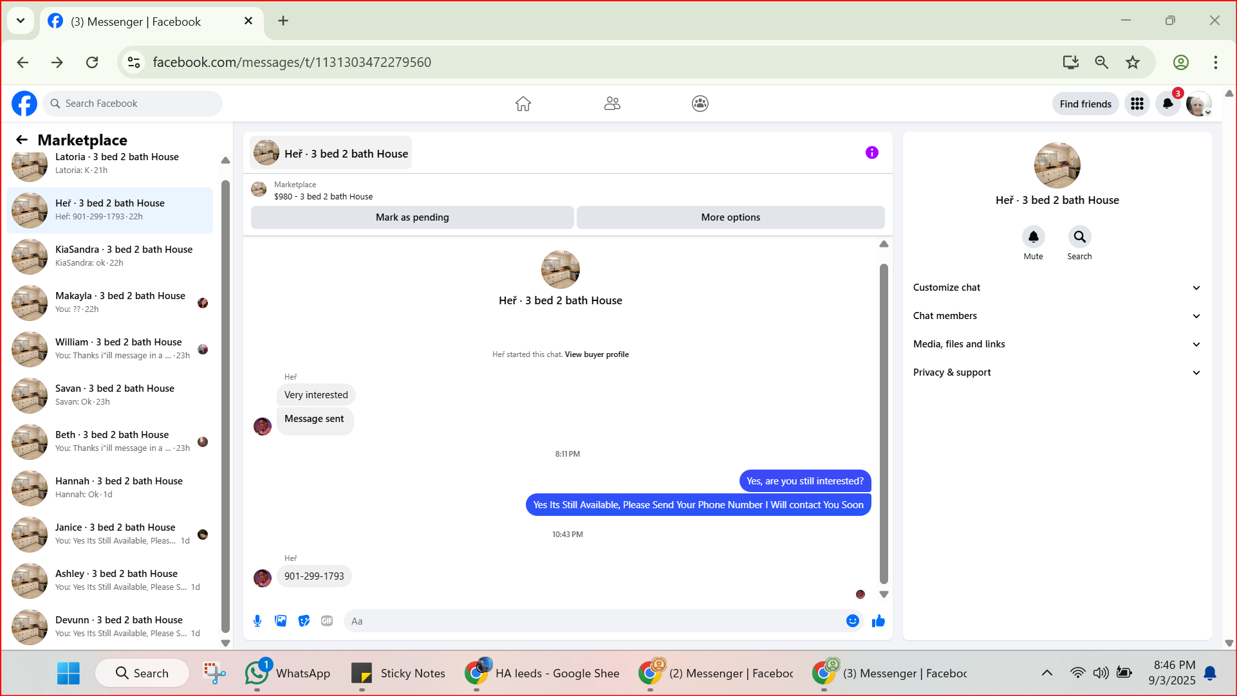
Task: Open Sticky Notes from the taskbar
Action: (x=398, y=673)
